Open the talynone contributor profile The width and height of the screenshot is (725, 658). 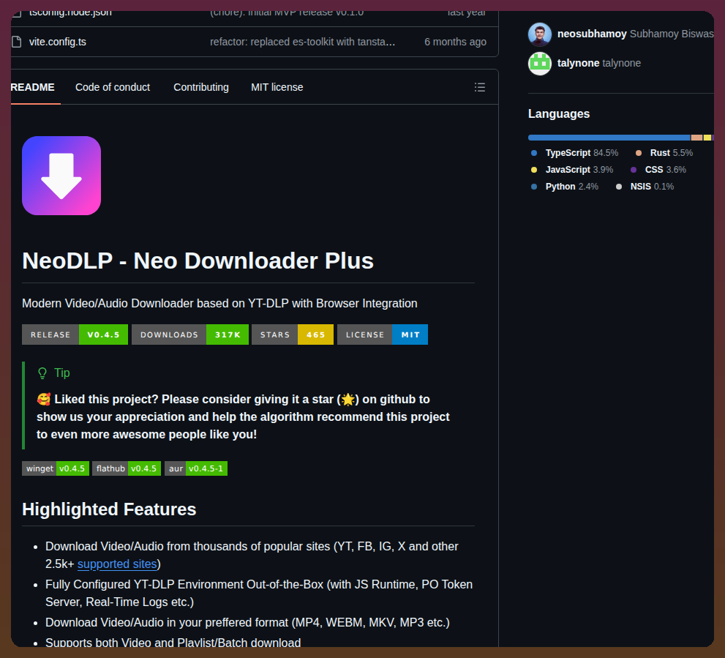[x=578, y=63]
